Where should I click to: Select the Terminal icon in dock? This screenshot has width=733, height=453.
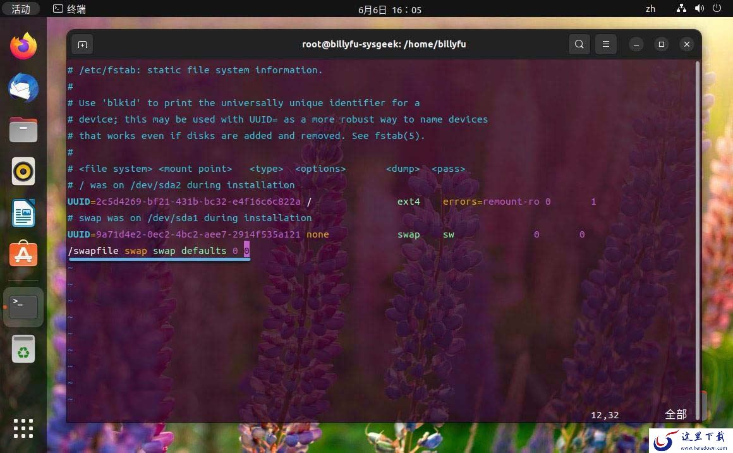click(23, 307)
